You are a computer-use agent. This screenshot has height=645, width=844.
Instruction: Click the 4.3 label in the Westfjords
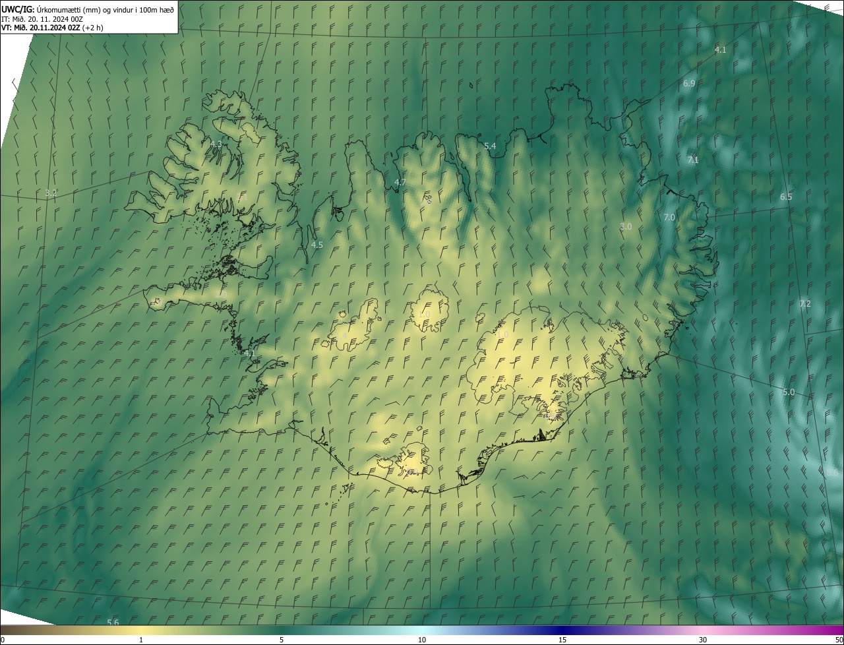pyautogui.click(x=216, y=144)
